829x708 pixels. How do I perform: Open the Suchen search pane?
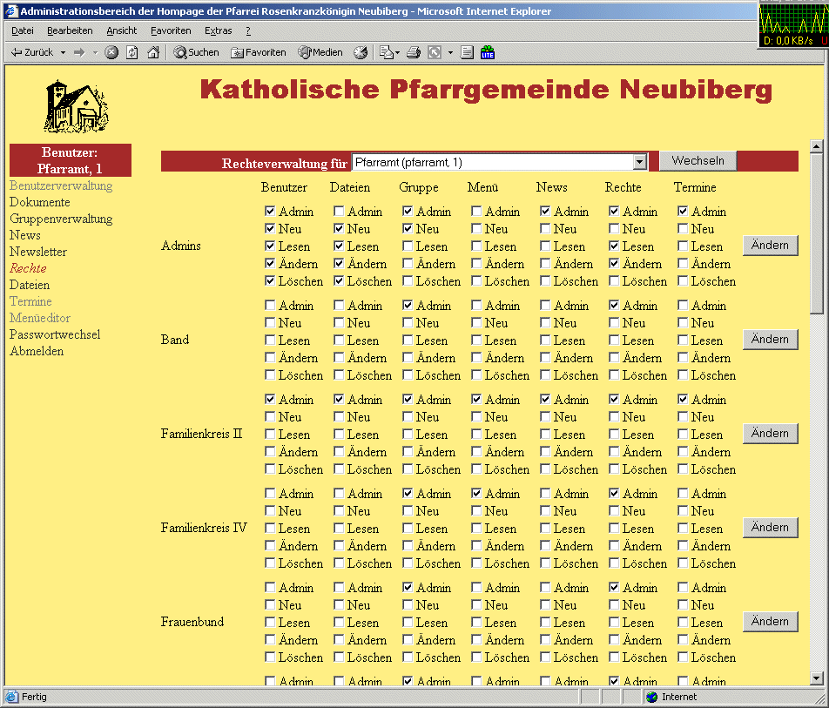coord(196,52)
